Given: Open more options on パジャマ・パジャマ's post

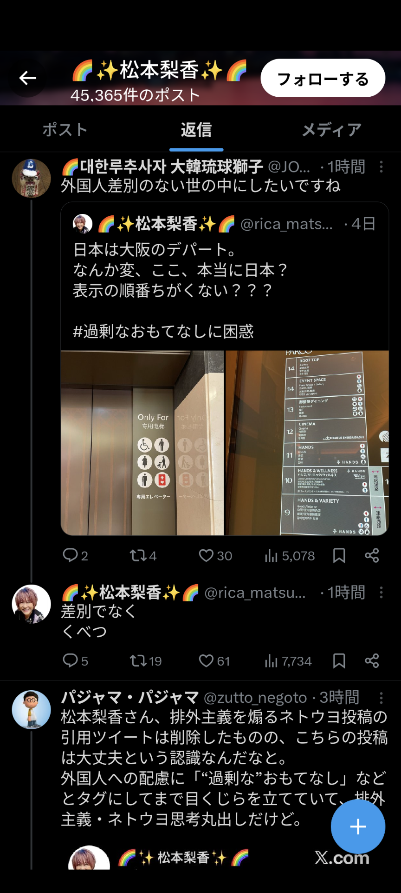Looking at the screenshot, I should point(382,698).
